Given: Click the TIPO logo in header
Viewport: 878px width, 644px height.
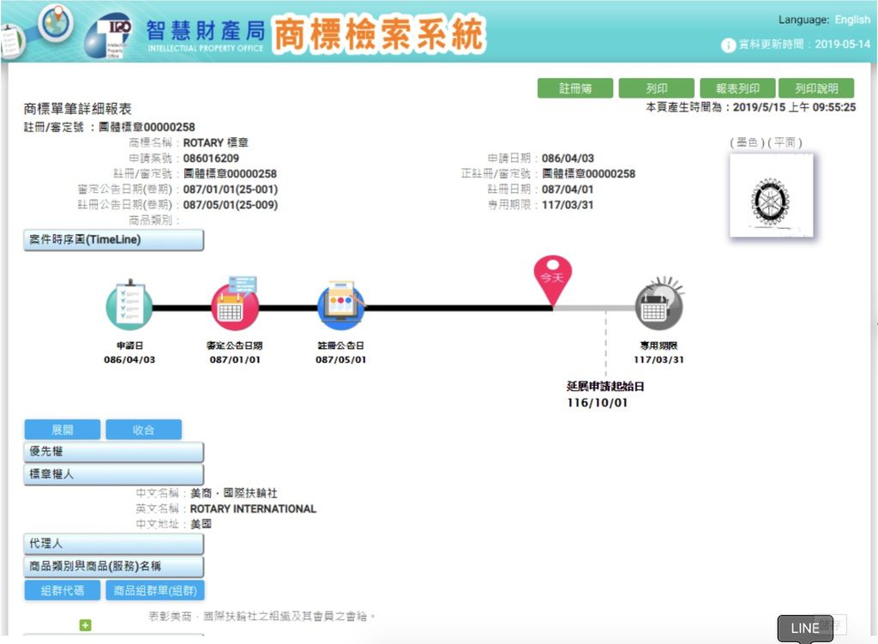Looking at the screenshot, I should (x=109, y=36).
